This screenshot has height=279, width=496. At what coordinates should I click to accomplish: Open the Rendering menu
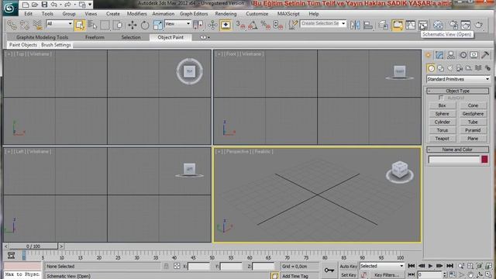(226, 14)
